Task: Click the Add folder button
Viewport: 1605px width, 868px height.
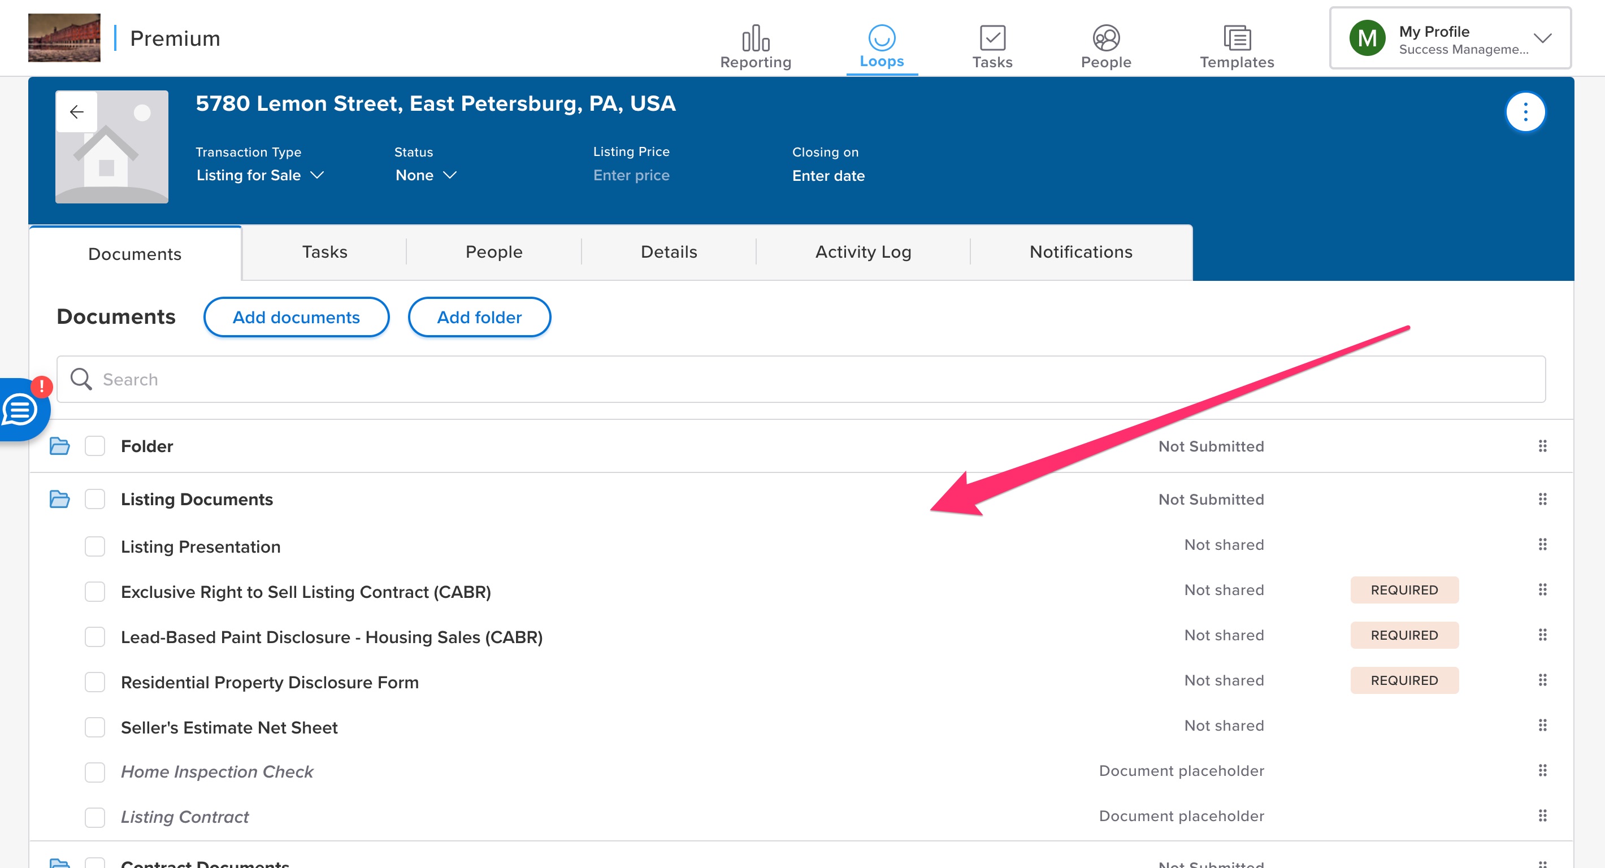Action: (479, 317)
